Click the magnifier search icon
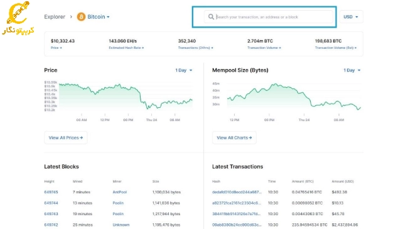The image size is (408, 229). [211, 17]
